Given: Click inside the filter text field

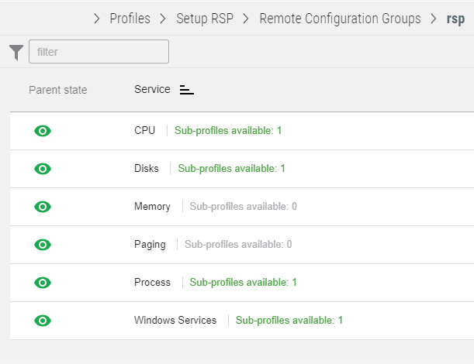Looking at the screenshot, I should coord(99,52).
